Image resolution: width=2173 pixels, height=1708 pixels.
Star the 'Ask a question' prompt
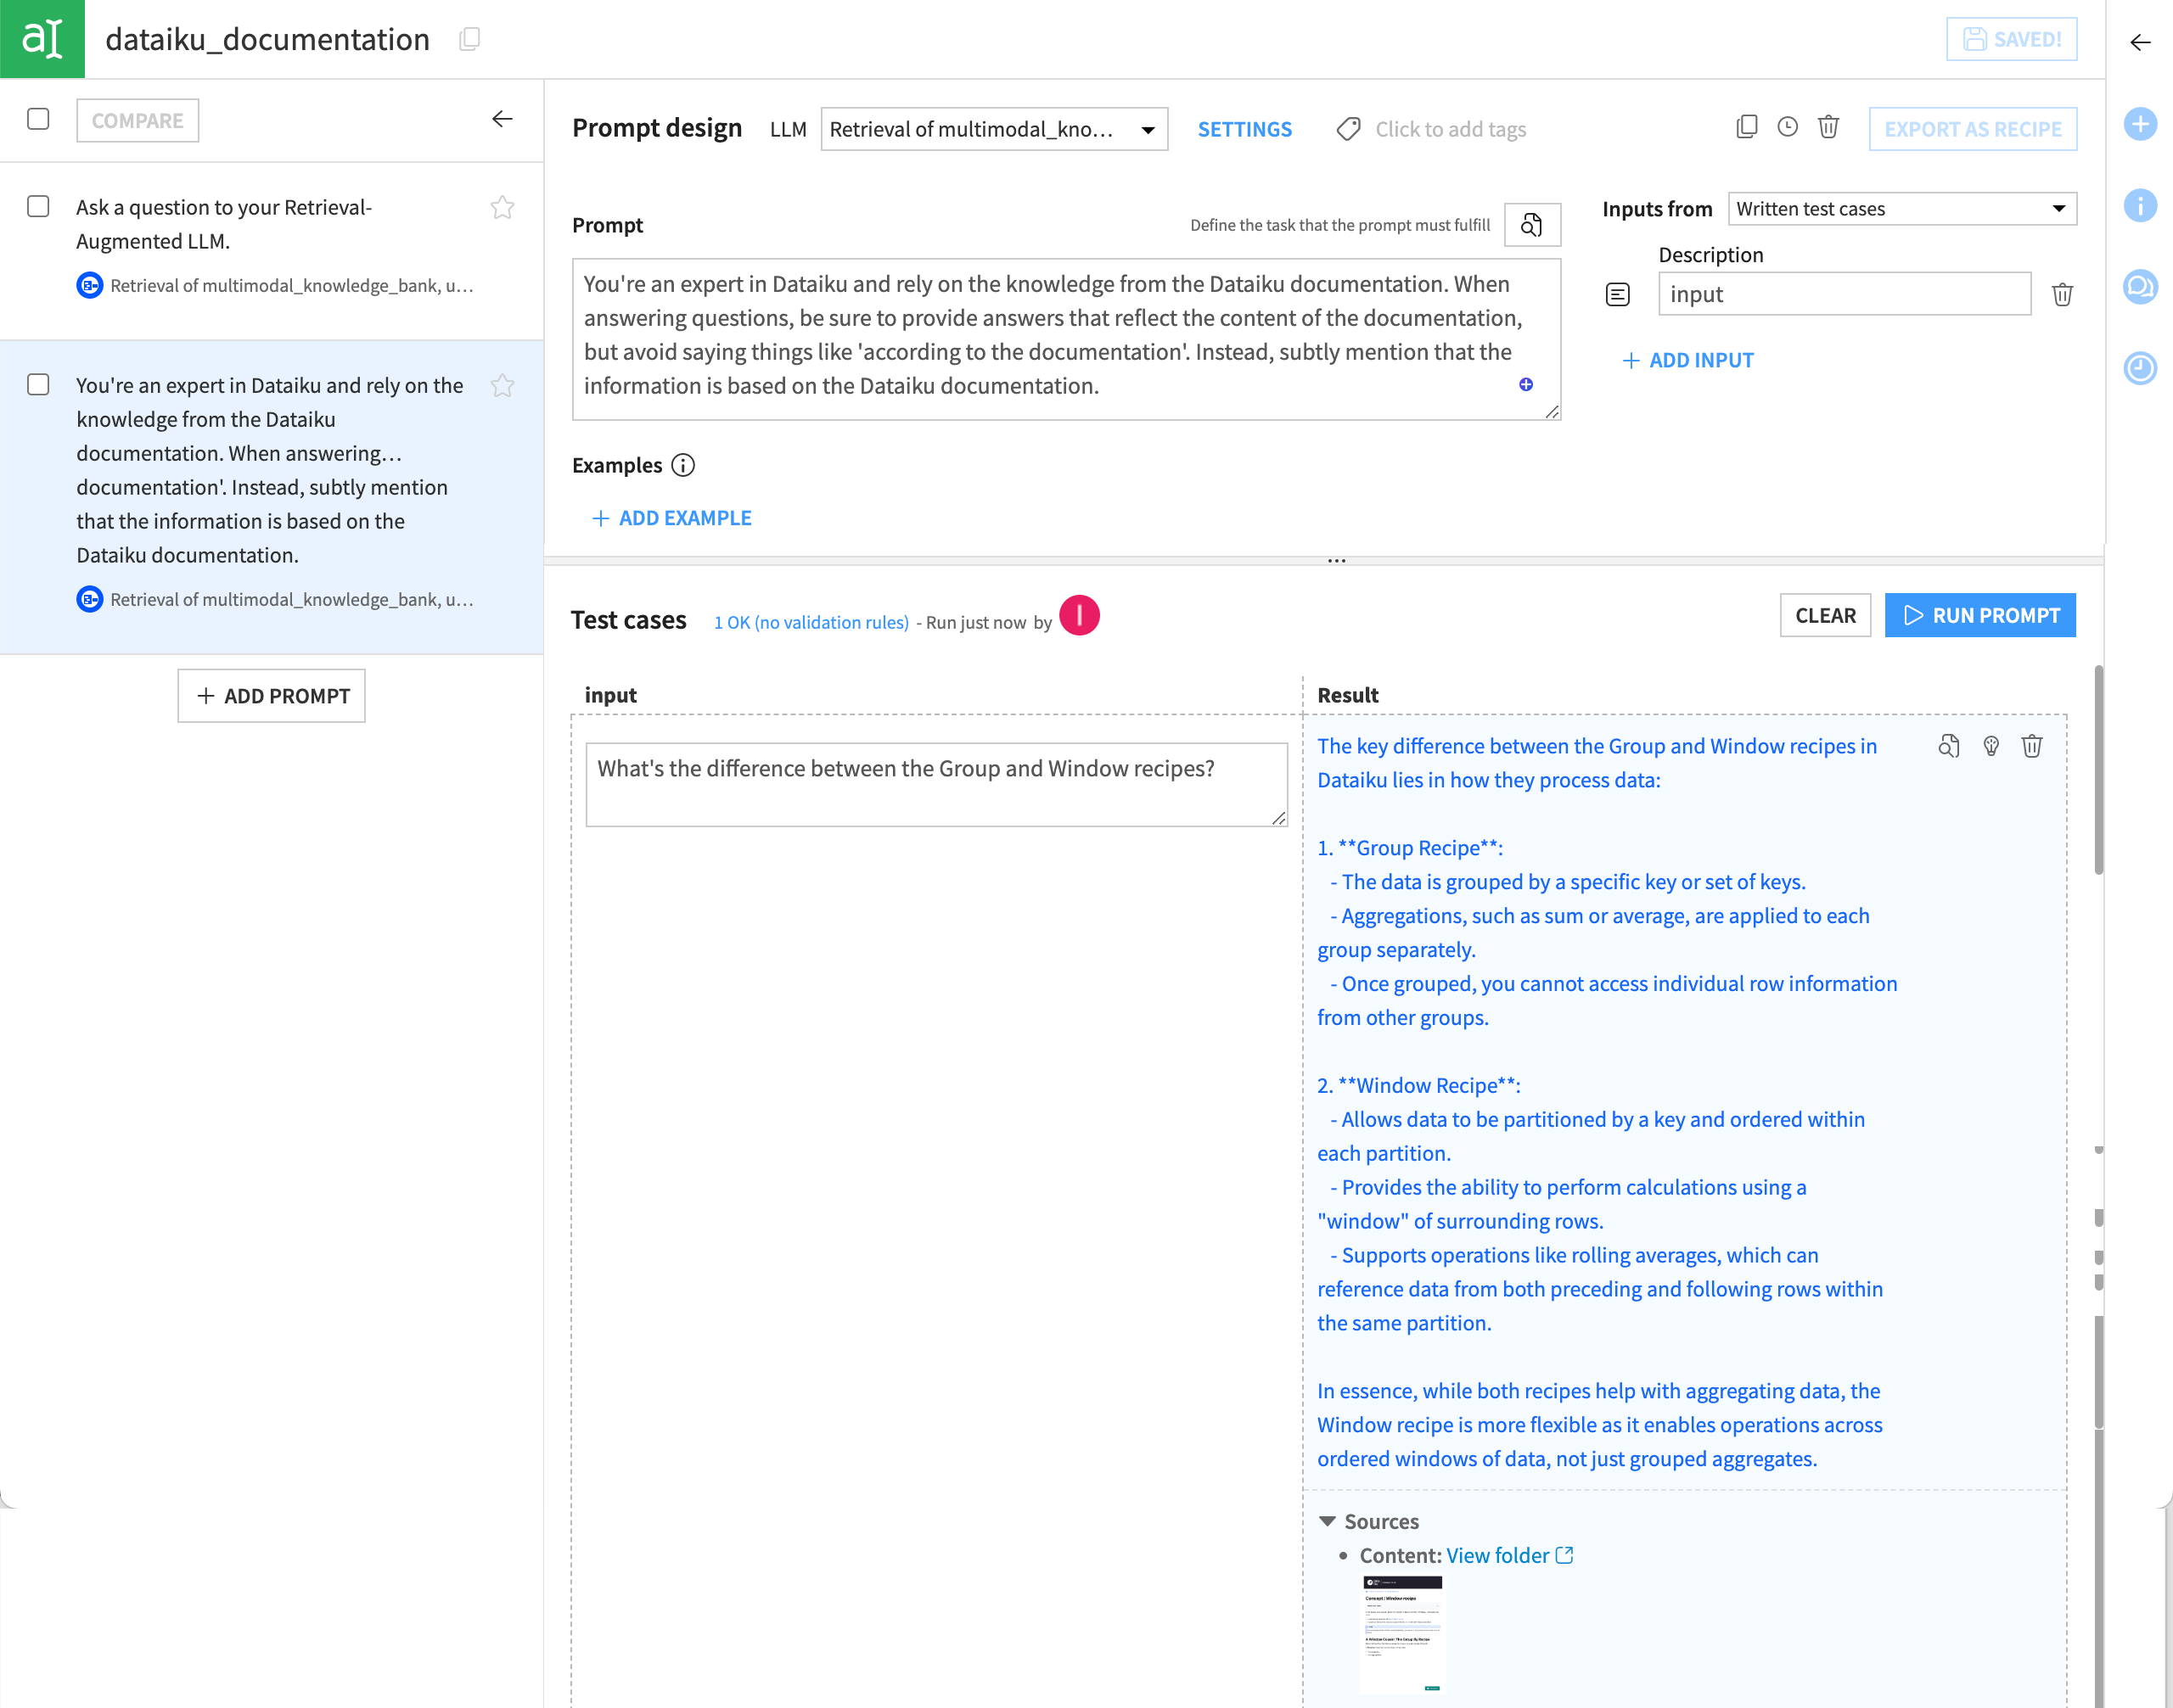pyautogui.click(x=503, y=207)
